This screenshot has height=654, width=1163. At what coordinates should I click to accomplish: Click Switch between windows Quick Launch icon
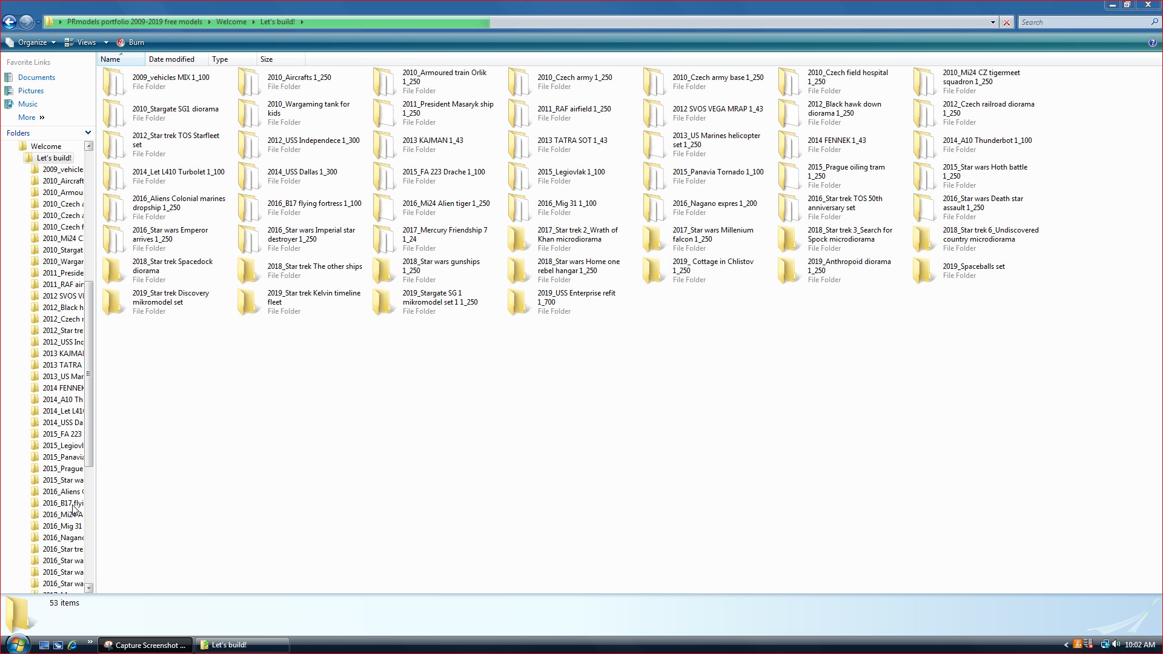[x=58, y=645]
